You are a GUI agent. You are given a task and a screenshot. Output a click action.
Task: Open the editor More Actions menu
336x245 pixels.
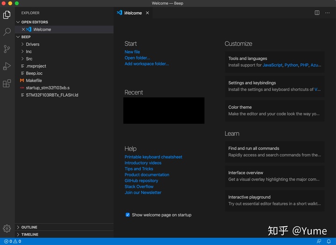pos(327,13)
